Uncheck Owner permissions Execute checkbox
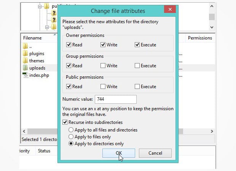 [137, 44]
